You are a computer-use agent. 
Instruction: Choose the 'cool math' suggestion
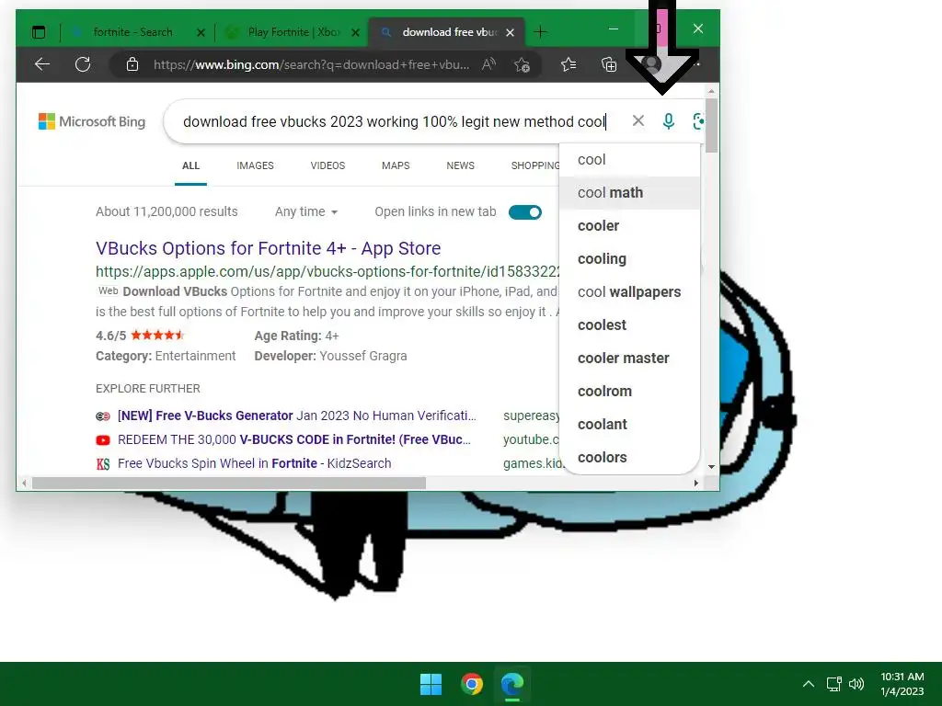629,193
